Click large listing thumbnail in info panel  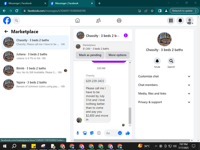pos(164,39)
